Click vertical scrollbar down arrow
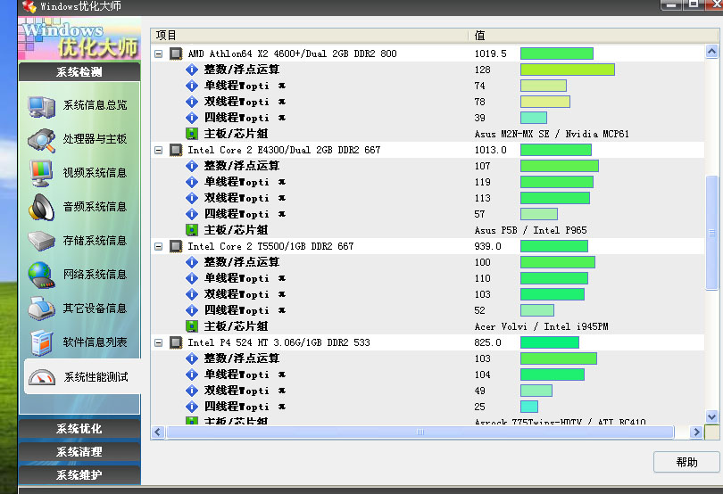The image size is (723, 494). click(711, 417)
